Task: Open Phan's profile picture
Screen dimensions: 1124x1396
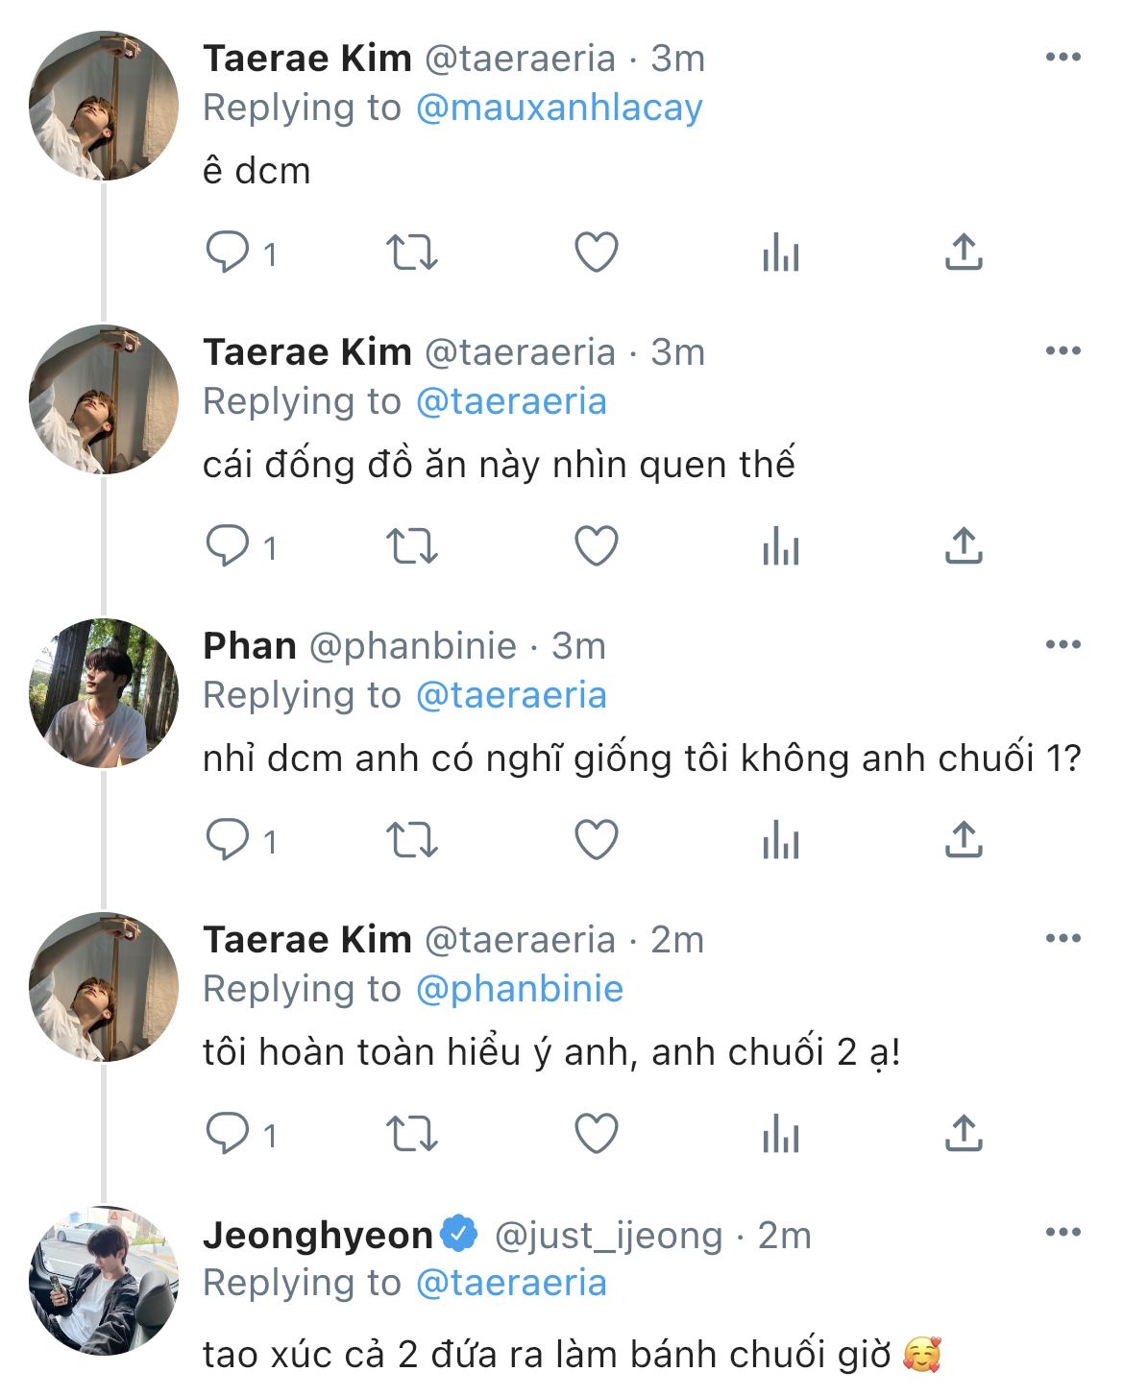Action: 104,693
